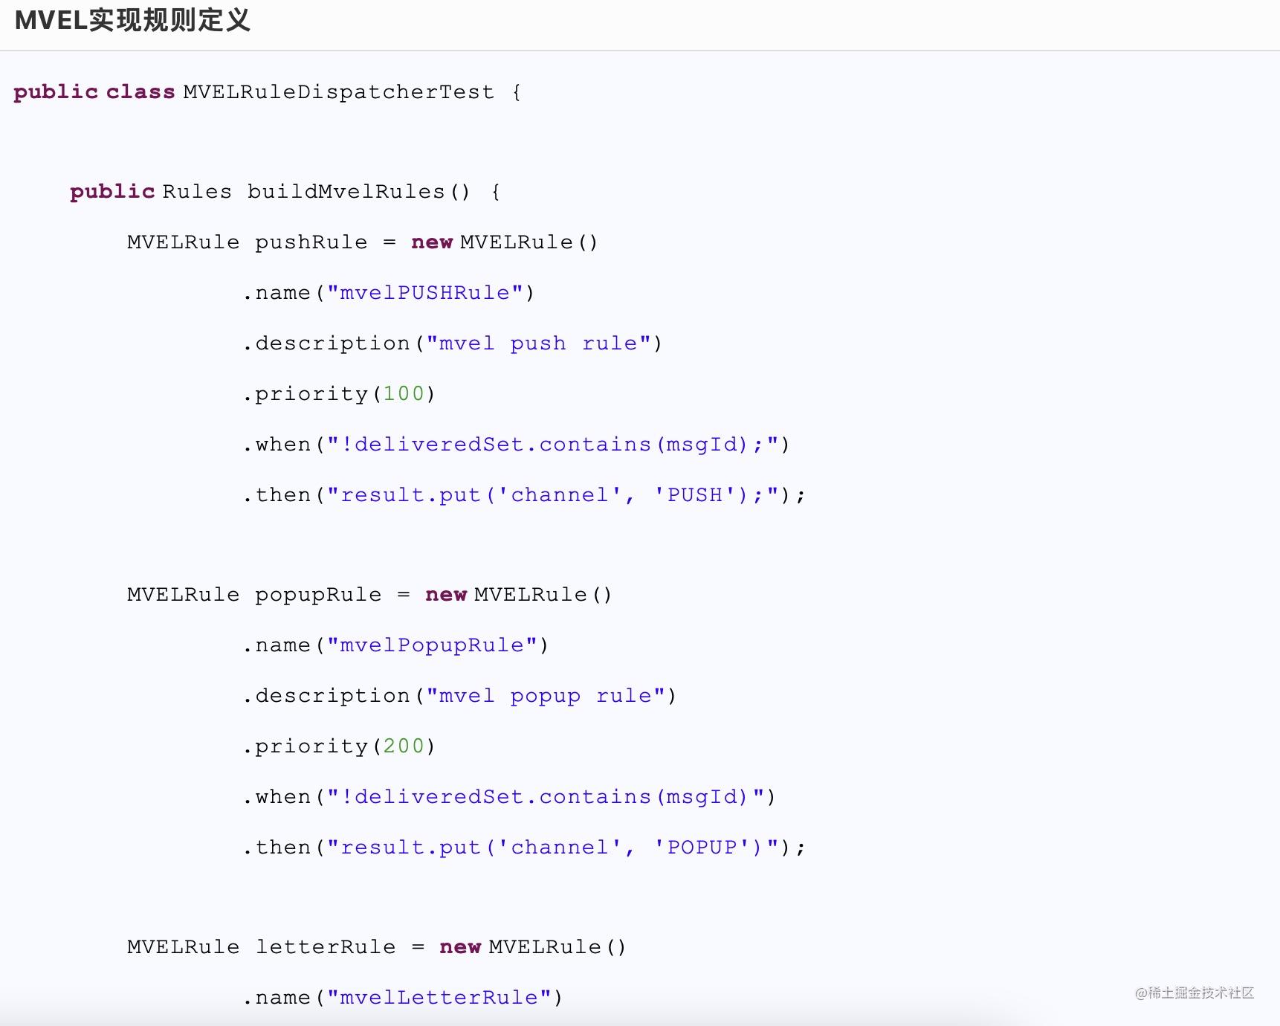Click the 'PUSH' channel value text
Image resolution: width=1280 pixels, height=1026 pixels.
click(695, 495)
